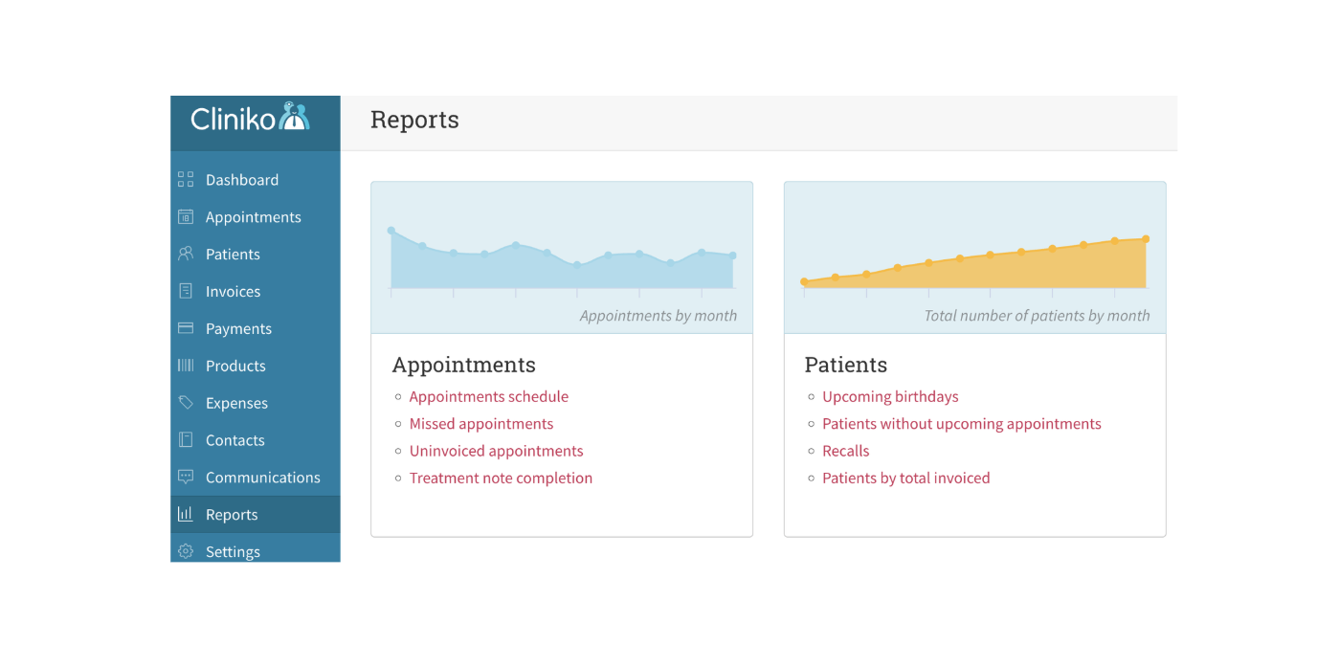Click the Products barcode icon
This screenshot has height=668, width=1317.
(186, 366)
